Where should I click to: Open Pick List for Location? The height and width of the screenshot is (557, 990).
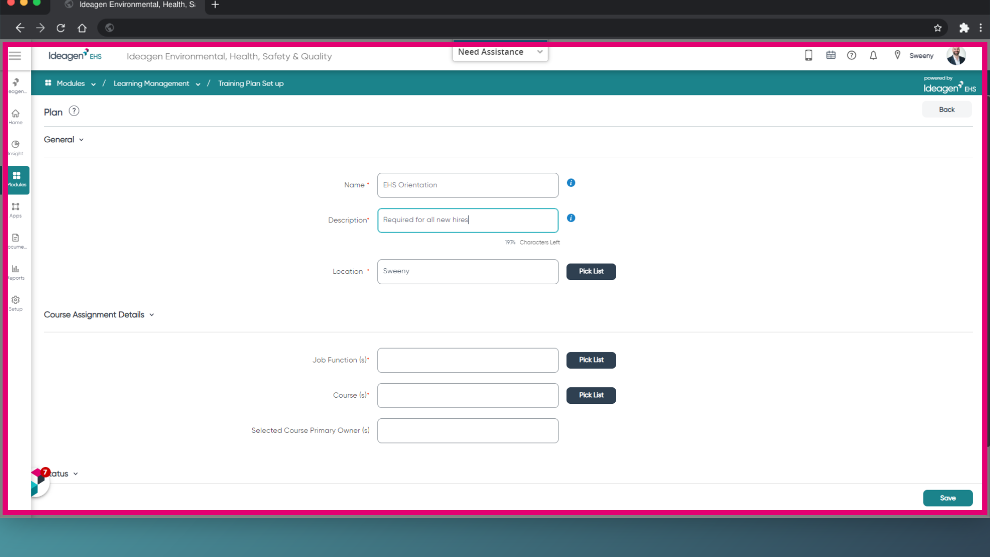pos(591,271)
